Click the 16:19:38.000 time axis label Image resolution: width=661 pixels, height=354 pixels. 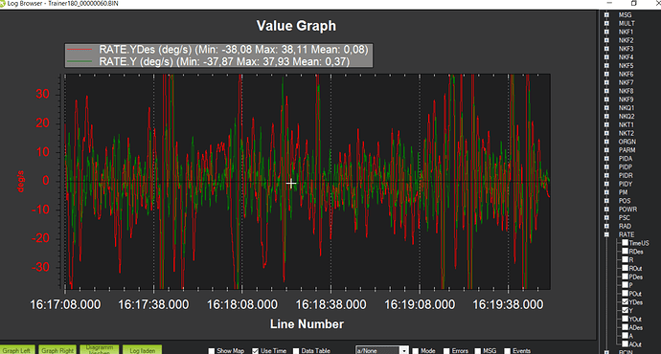[508, 304]
